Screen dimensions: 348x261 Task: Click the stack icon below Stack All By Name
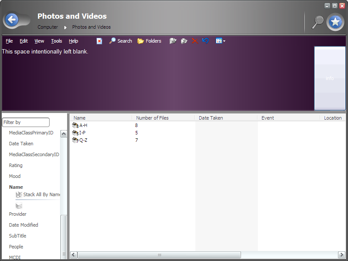coord(19,206)
